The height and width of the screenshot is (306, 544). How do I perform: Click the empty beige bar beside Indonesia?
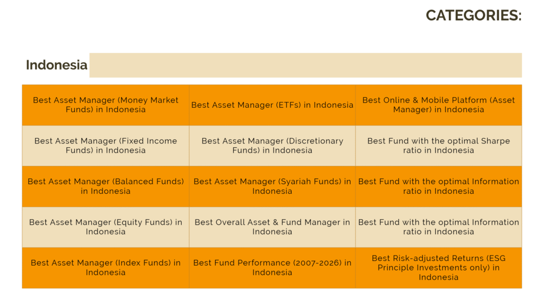pyautogui.click(x=305, y=65)
